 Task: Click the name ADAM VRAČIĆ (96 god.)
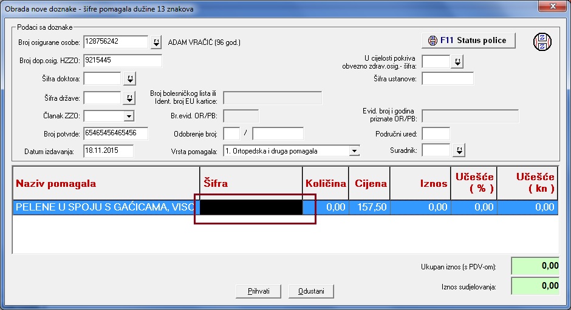[204, 42]
